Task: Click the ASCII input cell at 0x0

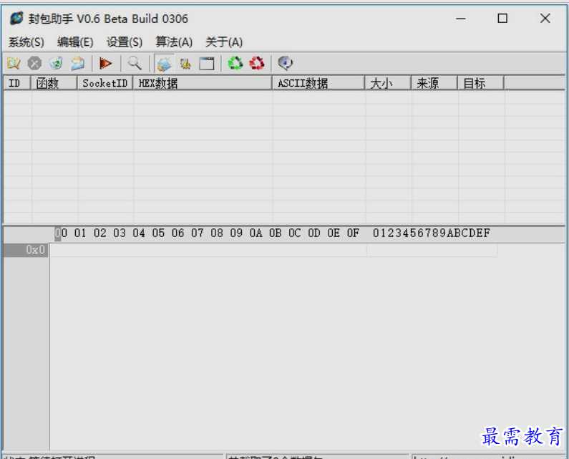Action: pyautogui.click(x=432, y=250)
